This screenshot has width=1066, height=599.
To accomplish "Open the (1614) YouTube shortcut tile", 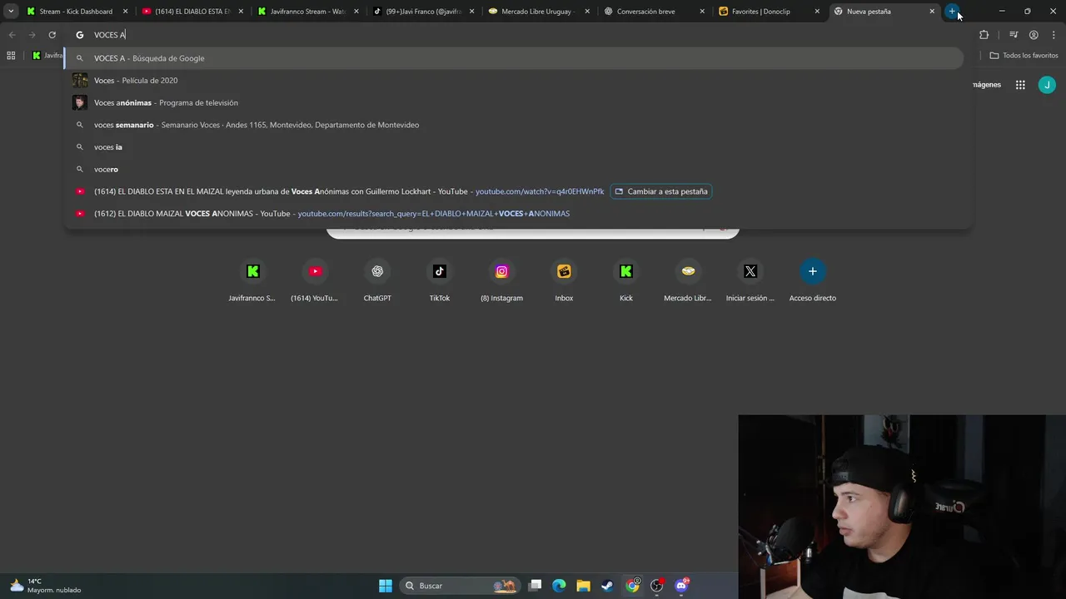I will coord(315,281).
